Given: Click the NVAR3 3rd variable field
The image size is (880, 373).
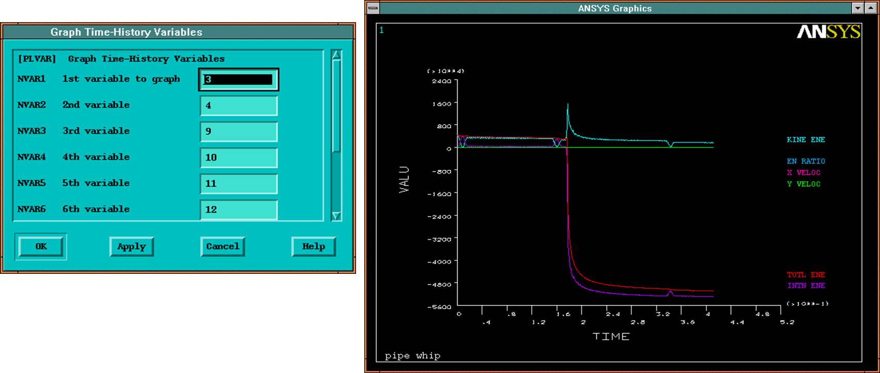Looking at the screenshot, I should click(x=239, y=131).
